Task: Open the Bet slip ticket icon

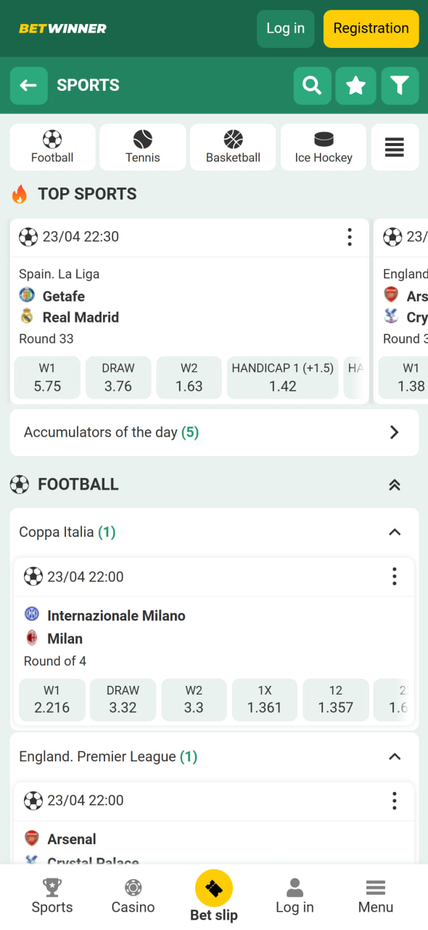Action: point(214,888)
